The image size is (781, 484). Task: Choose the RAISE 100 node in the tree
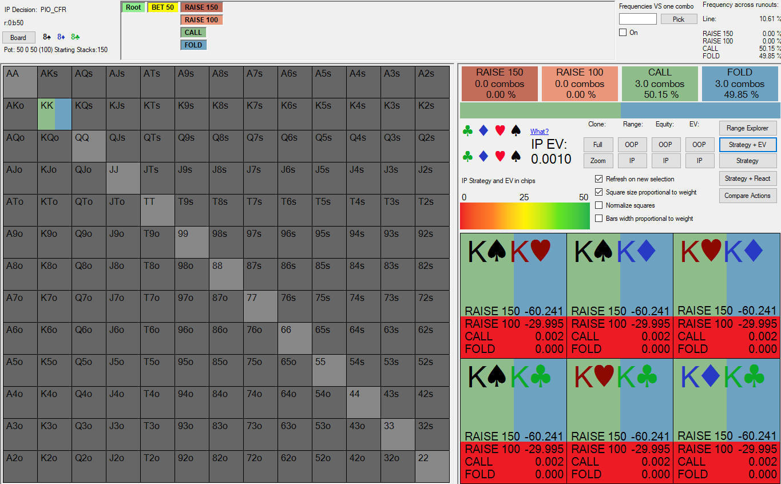201,20
